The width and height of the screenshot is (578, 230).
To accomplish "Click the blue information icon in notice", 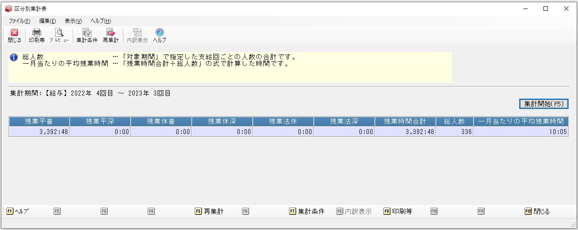I will click(14, 57).
